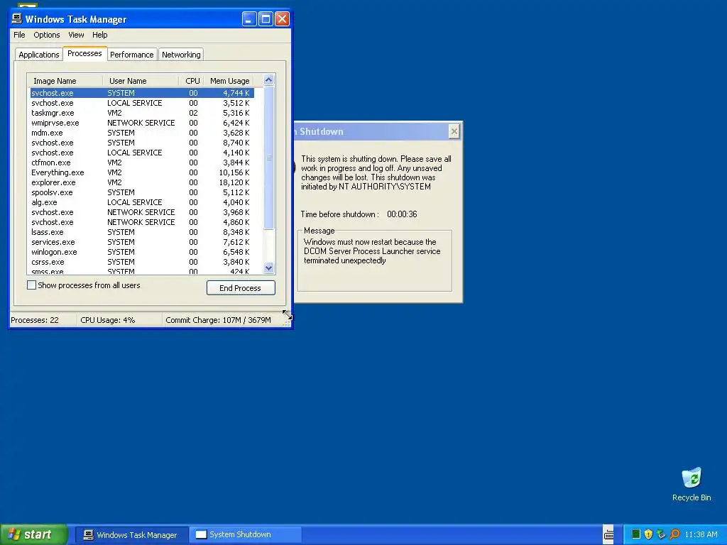Select the mdm.exe process row
The height and width of the screenshot is (545, 727).
click(x=142, y=133)
